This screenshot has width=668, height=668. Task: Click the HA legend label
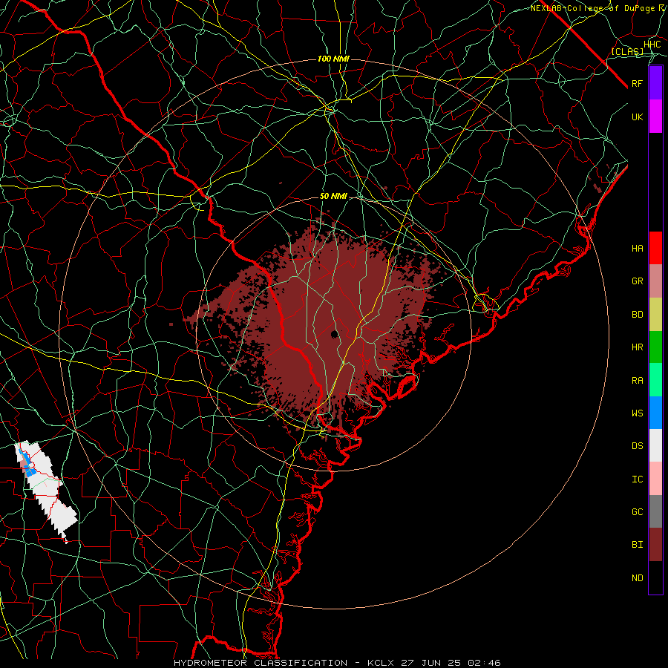pyautogui.click(x=637, y=248)
